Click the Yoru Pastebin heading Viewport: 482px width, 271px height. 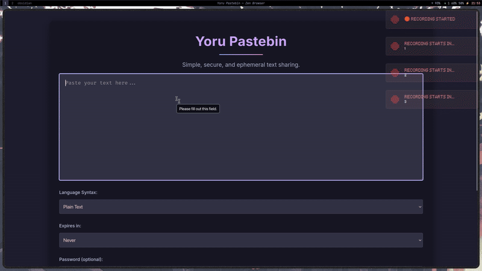pyautogui.click(x=241, y=42)
